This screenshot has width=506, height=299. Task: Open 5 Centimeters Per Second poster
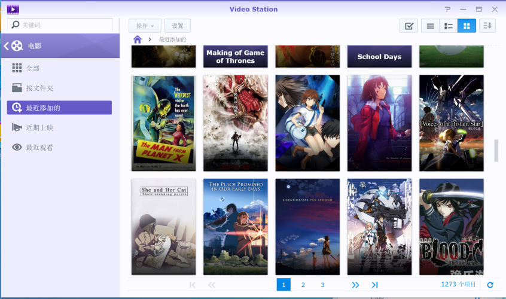coord(307,227)
